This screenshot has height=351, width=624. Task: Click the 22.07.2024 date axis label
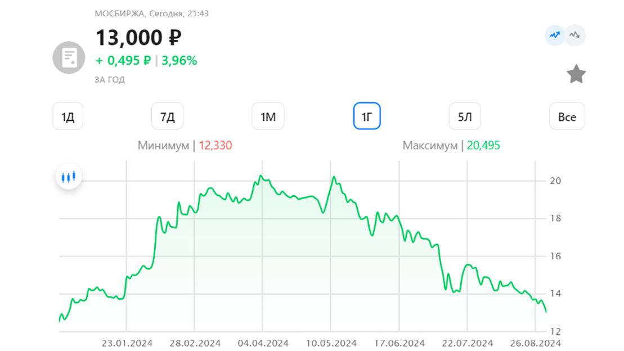point(467,343)
